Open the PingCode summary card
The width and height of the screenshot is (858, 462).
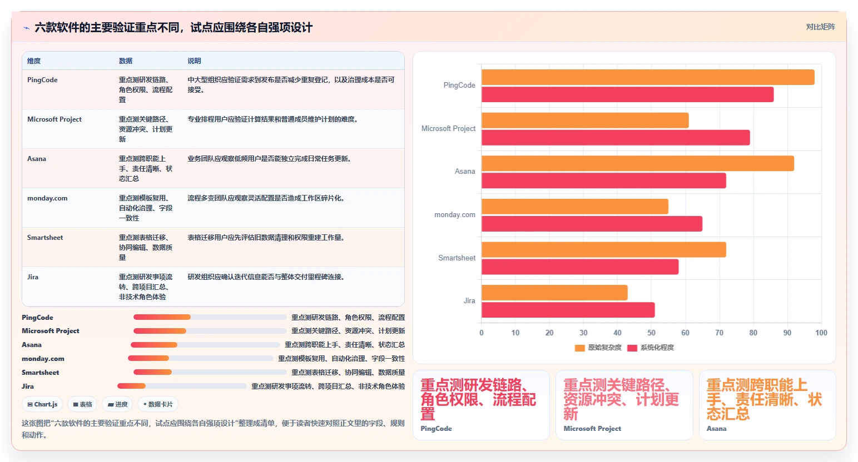(x=481, y=405)
